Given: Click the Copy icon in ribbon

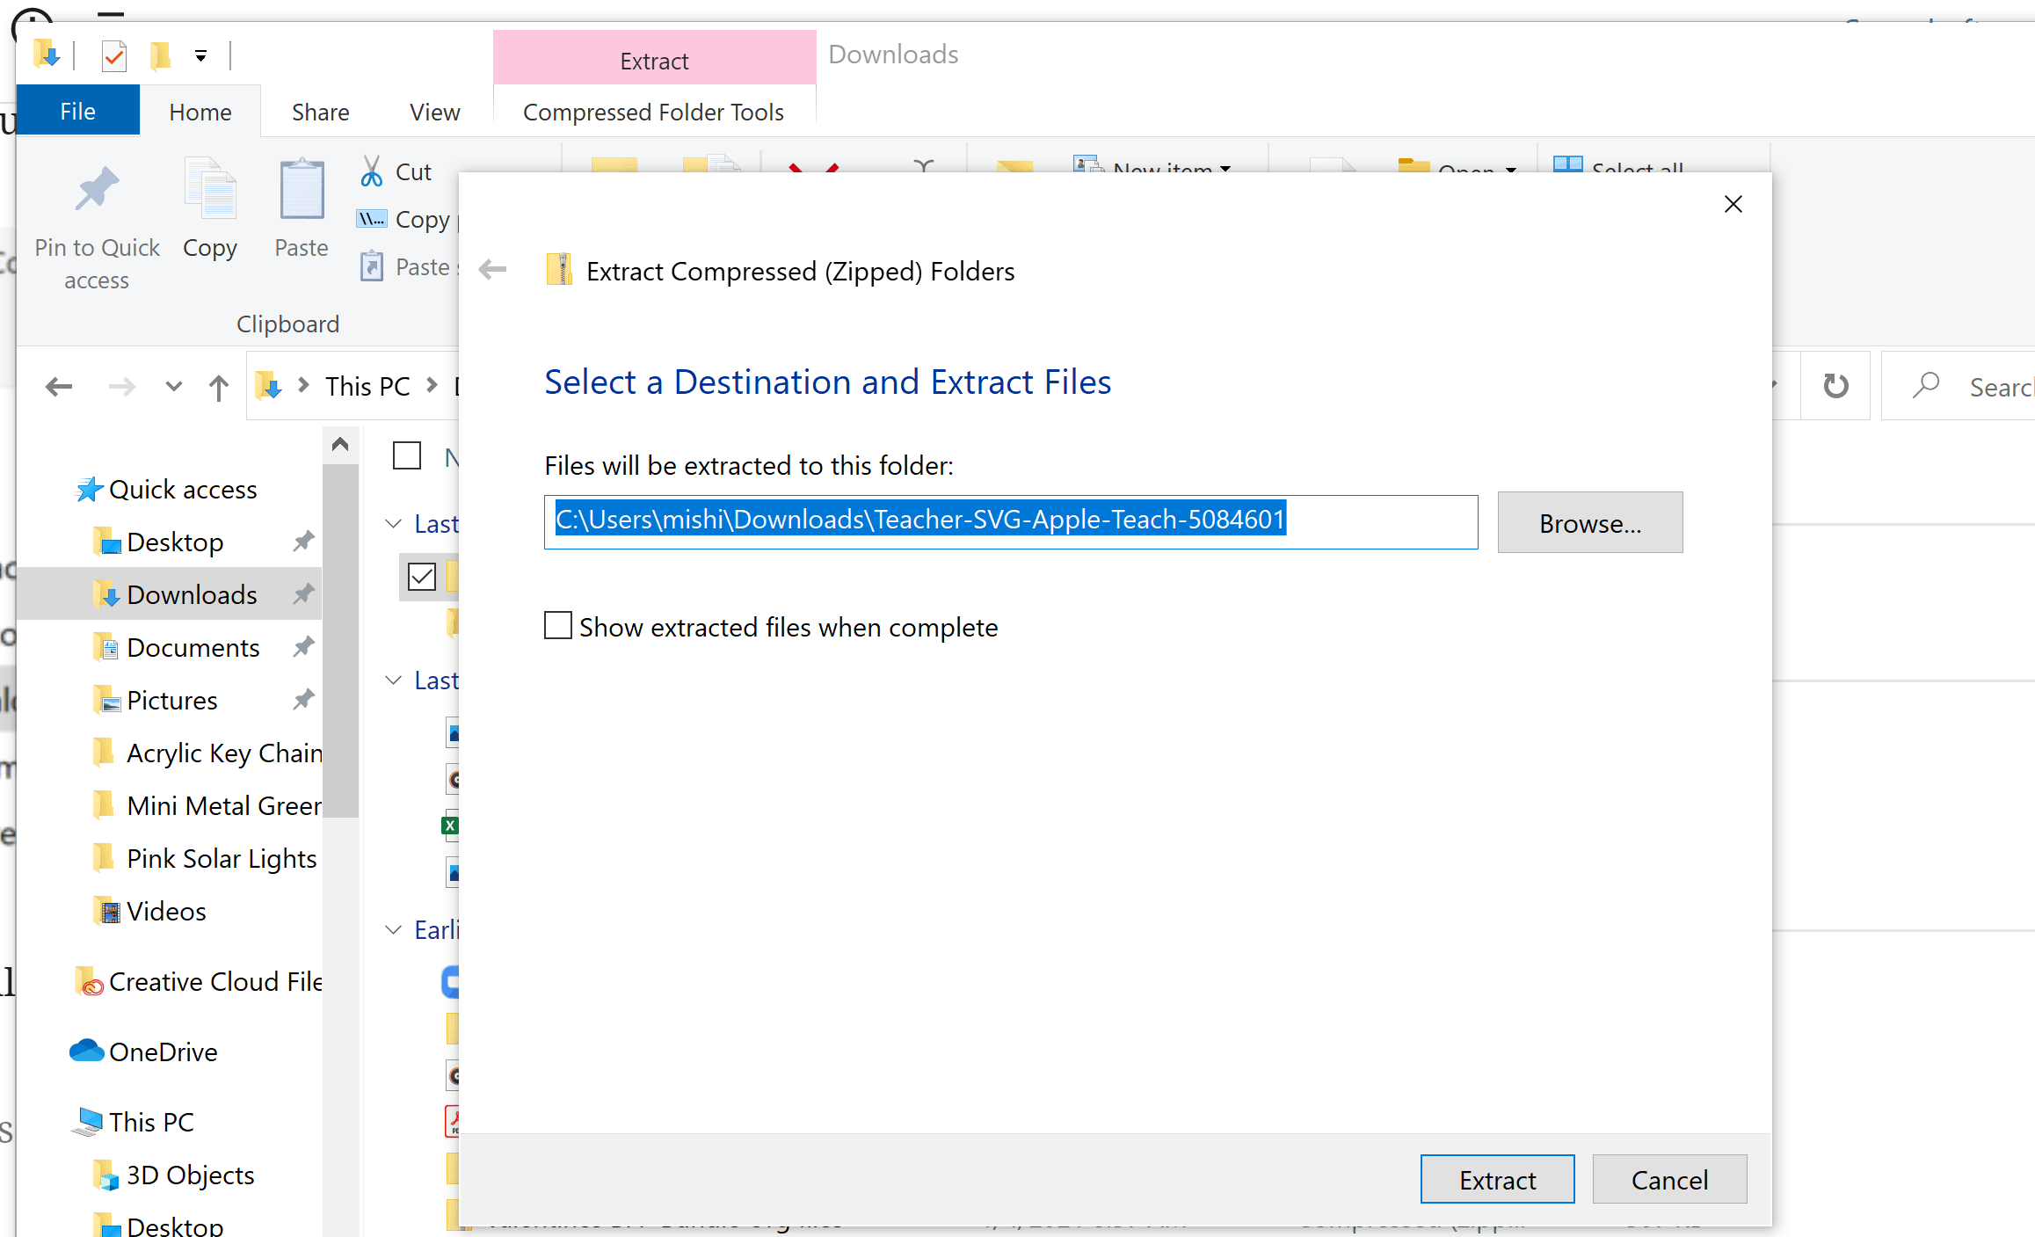Looking at the screenshot, I should 210,191.
